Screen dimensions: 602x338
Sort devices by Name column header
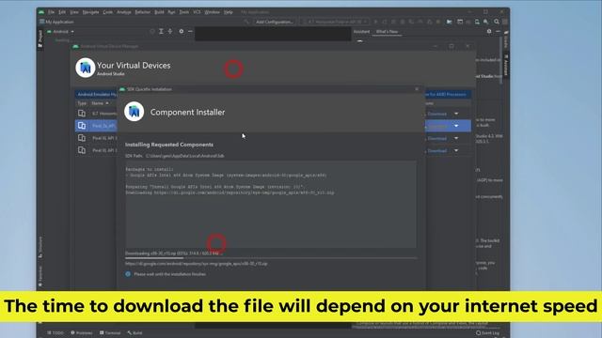(x=100, y=103)
